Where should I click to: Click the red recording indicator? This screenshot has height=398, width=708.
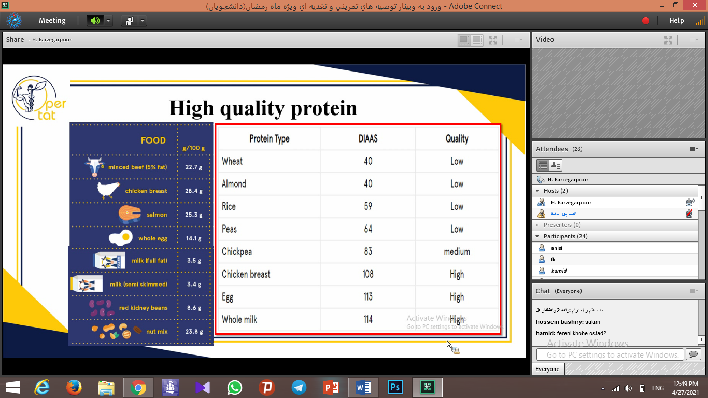[646, 21]
